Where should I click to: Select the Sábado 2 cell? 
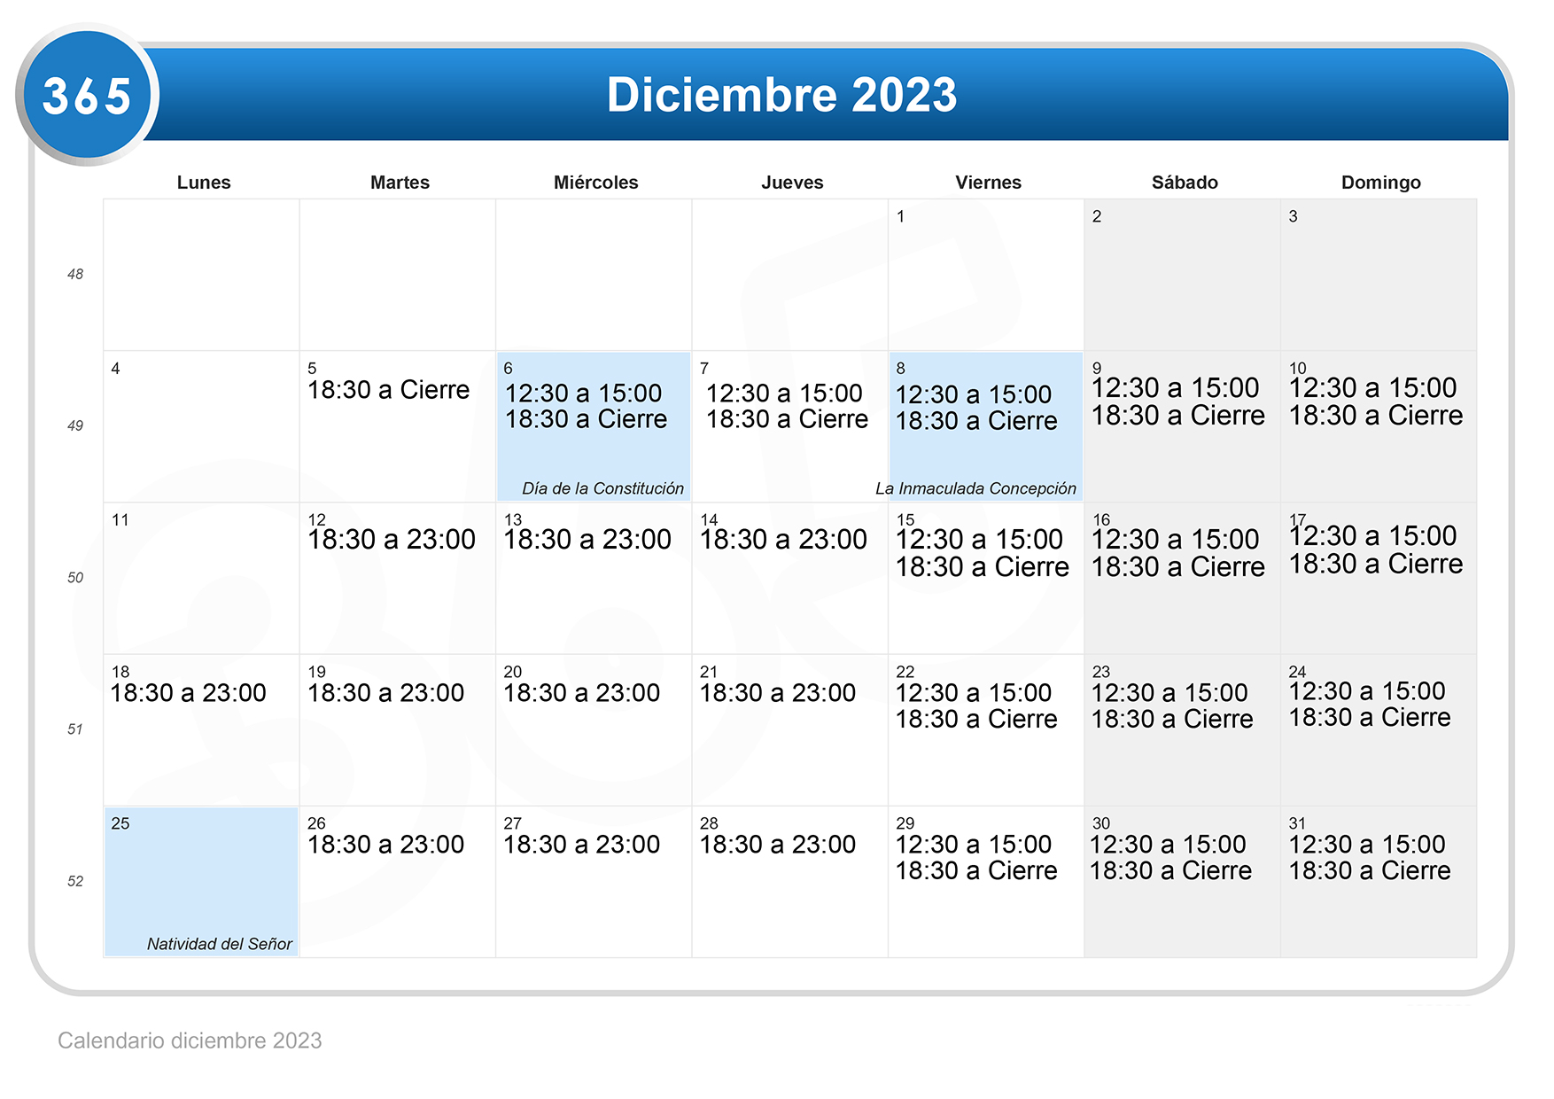(x=1182, y=275)
